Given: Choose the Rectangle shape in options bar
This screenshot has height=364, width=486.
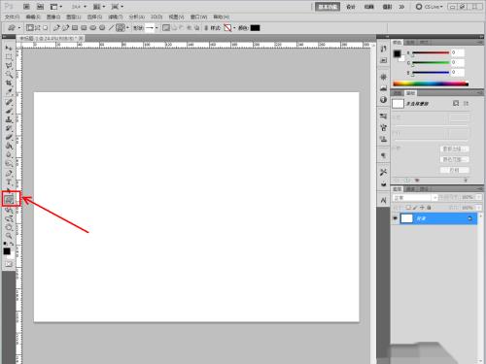Looking at the screenshot, I should click(x=75, y=28).
